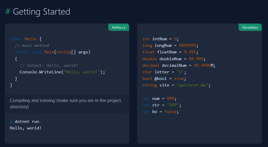Click the green # anchor before Getting Started
Viewport: 268px width, 147px height.
(8, 12)
